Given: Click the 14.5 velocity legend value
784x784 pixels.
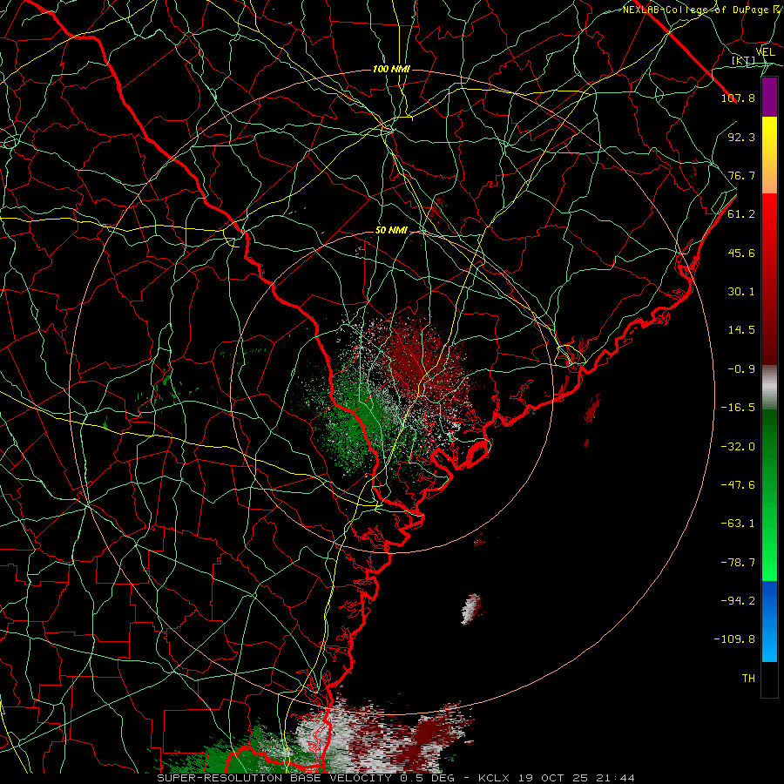Looking at the screenshot, I should pyautogui.click(x=741, y=330).
